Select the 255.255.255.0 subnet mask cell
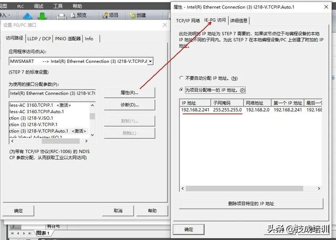This screenshot has width=336, height=240. 227,110
